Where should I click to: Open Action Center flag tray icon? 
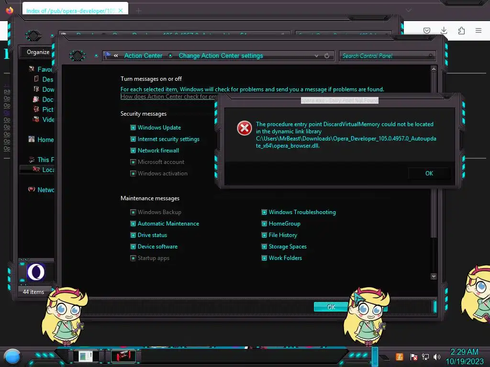pos(414,356)
